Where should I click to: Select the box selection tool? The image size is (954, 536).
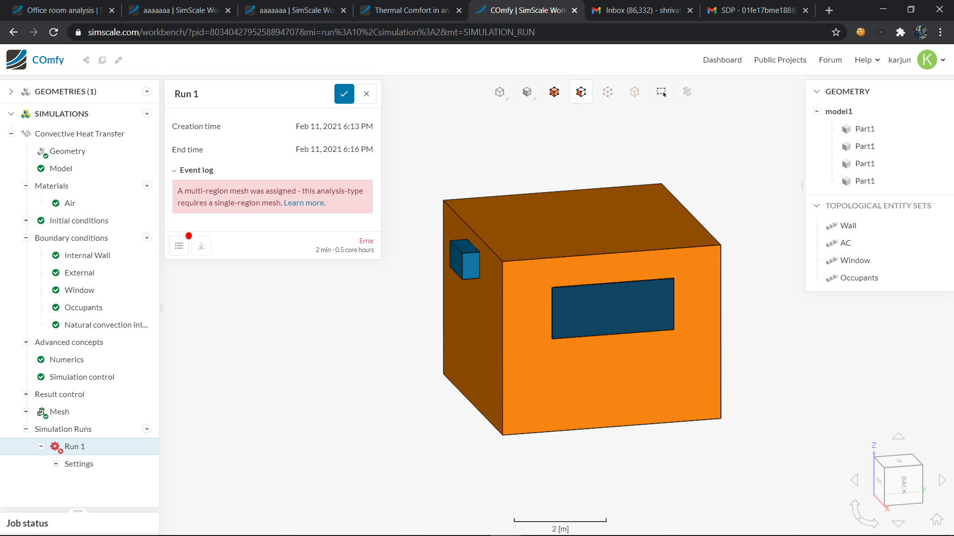661,92
